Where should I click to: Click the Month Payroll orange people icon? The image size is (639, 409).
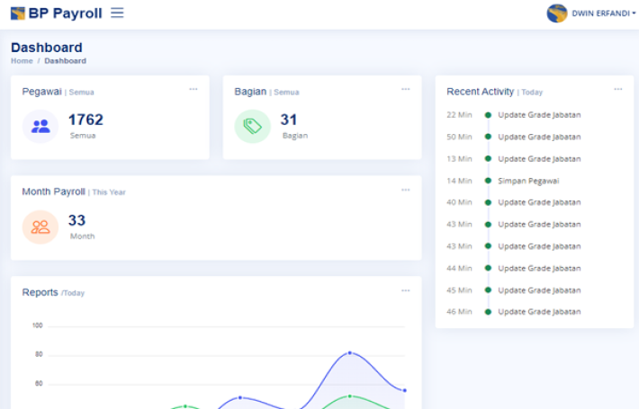pyautogui.click(x=40, y=227)
